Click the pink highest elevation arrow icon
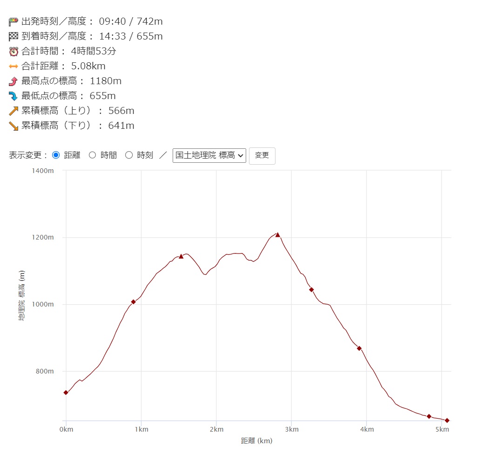477x460 pixels. pos(13,81)
